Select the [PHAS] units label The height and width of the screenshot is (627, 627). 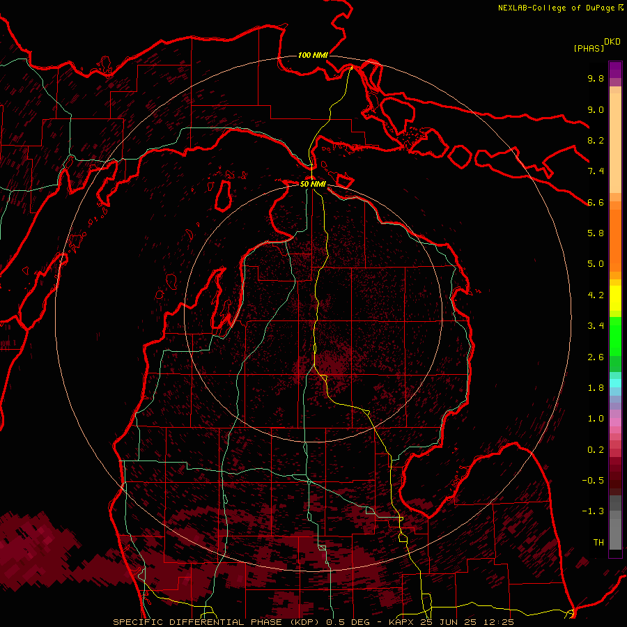tap(589, 48)
